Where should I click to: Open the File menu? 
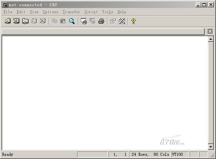click(8, 12)
